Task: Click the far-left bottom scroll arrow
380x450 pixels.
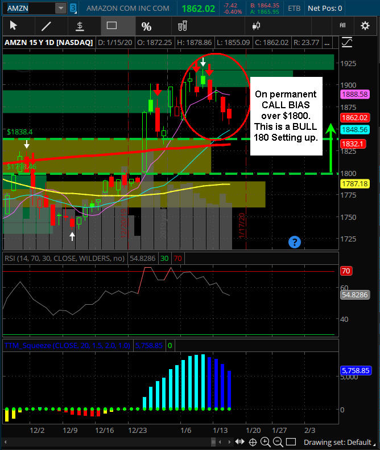Action: point(5,442)
